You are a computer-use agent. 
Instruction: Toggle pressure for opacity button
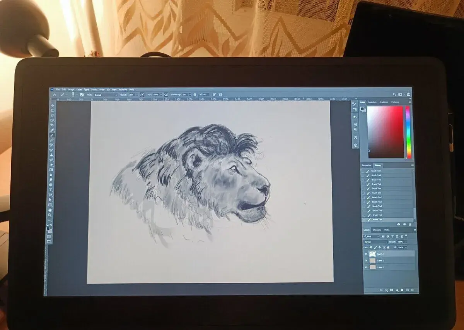[142, 95]
